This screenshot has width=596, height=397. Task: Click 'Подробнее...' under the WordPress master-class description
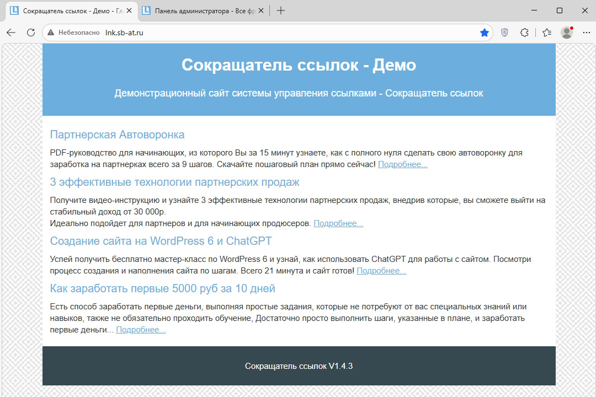(381, 271)
